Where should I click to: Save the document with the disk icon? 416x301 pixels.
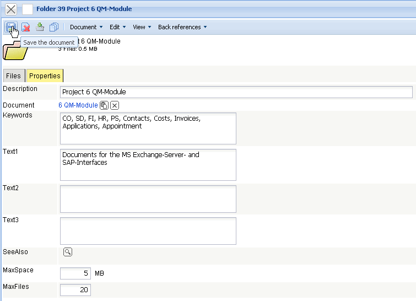(x=11, y=27)
